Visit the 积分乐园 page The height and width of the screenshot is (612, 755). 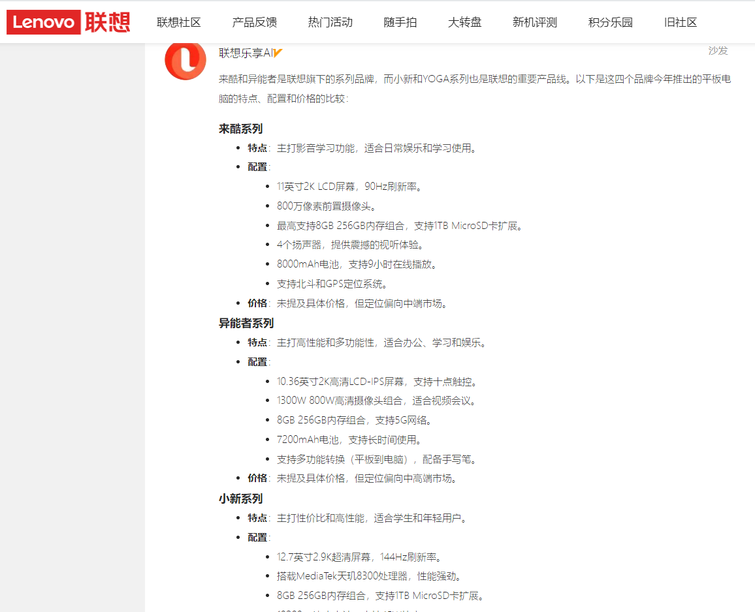tap(611, 22)
